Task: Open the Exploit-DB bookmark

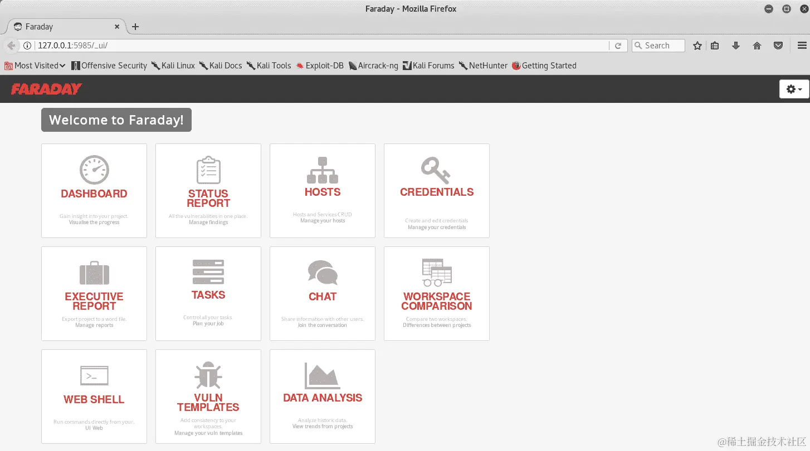Action: 320,66
